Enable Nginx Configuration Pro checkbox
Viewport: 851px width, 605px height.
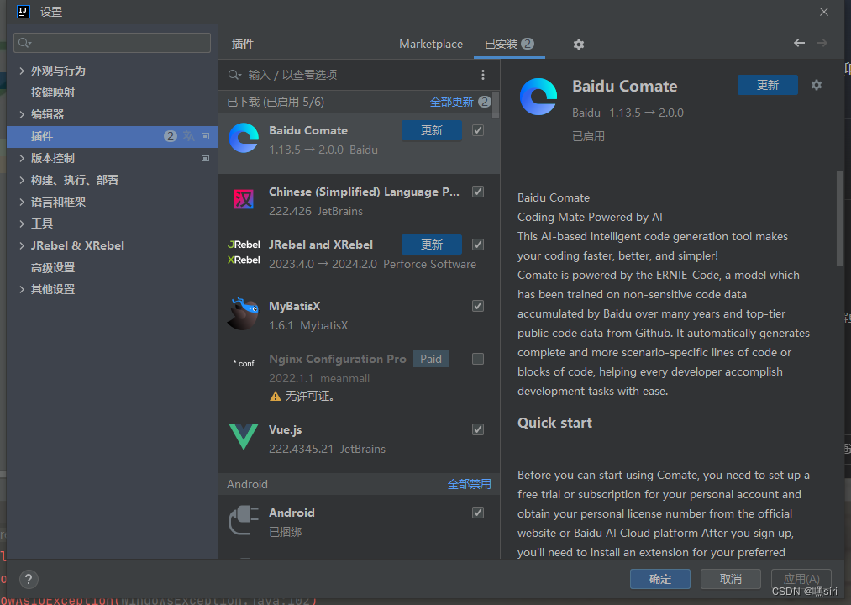478,359
